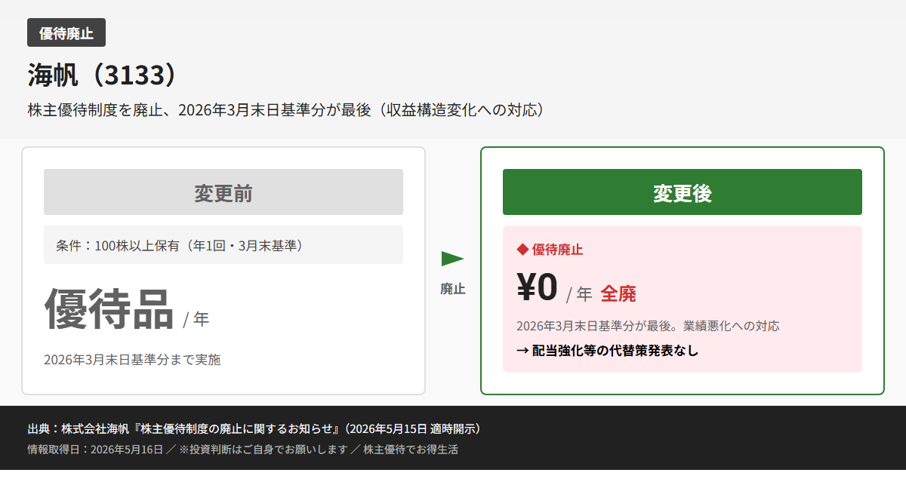The width and height of the screenshot is (906, 488).
Task: Click the condition text 100株以上保有
Action: [x=180, y=245]
